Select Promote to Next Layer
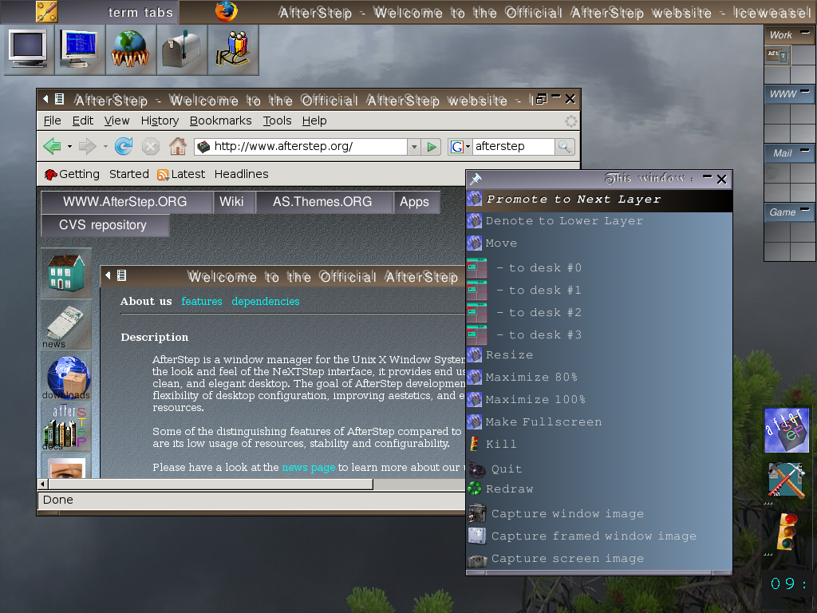 tap(599, 200)
